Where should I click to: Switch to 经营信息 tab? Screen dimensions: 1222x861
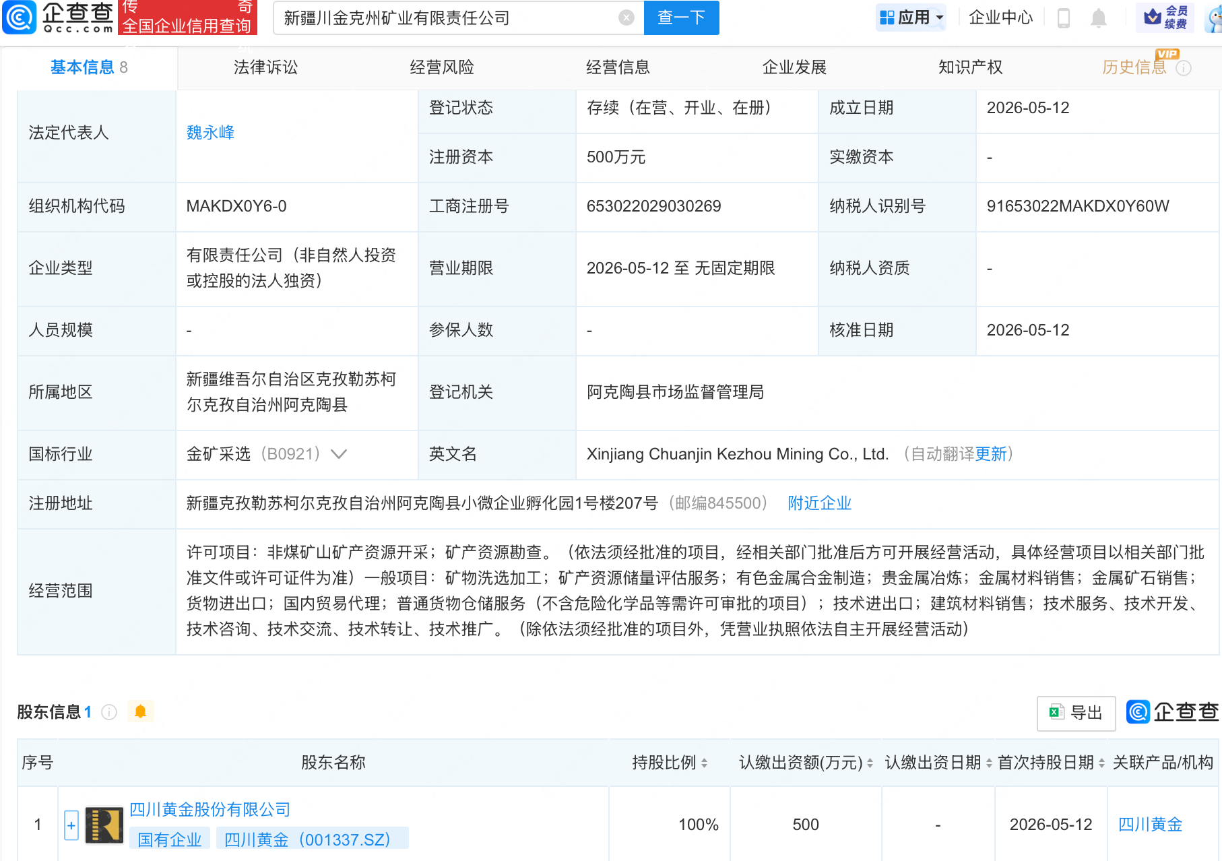(618, 67)
